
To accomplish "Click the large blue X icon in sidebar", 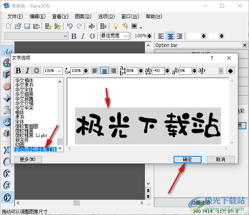I will [x=7, y=150].
